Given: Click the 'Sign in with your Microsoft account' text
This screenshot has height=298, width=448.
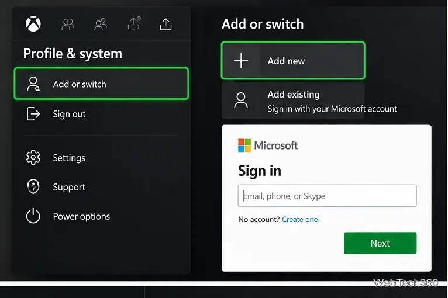Looking at the screenshot, I should pos(332,109).
